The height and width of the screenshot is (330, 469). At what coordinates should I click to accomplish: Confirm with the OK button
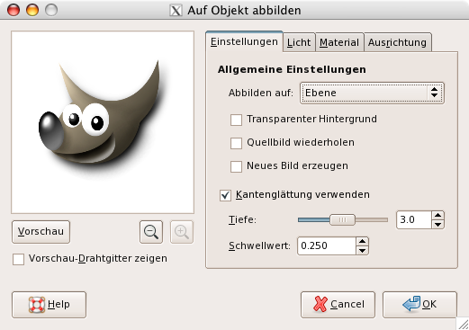coord(419,305)
